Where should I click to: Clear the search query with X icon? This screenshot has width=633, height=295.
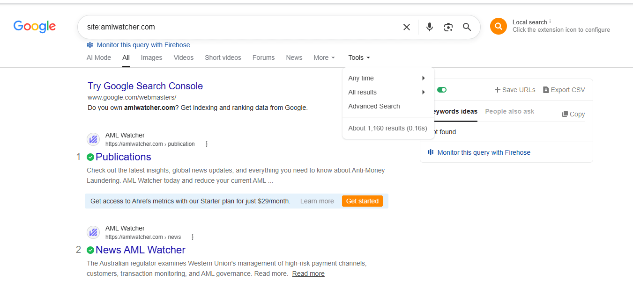[407, 27]
